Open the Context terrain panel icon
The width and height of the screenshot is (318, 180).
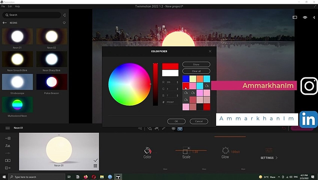8,146
